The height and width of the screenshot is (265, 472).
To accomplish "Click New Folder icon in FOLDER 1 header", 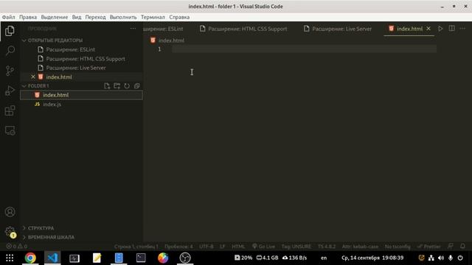I will (117, 86).
